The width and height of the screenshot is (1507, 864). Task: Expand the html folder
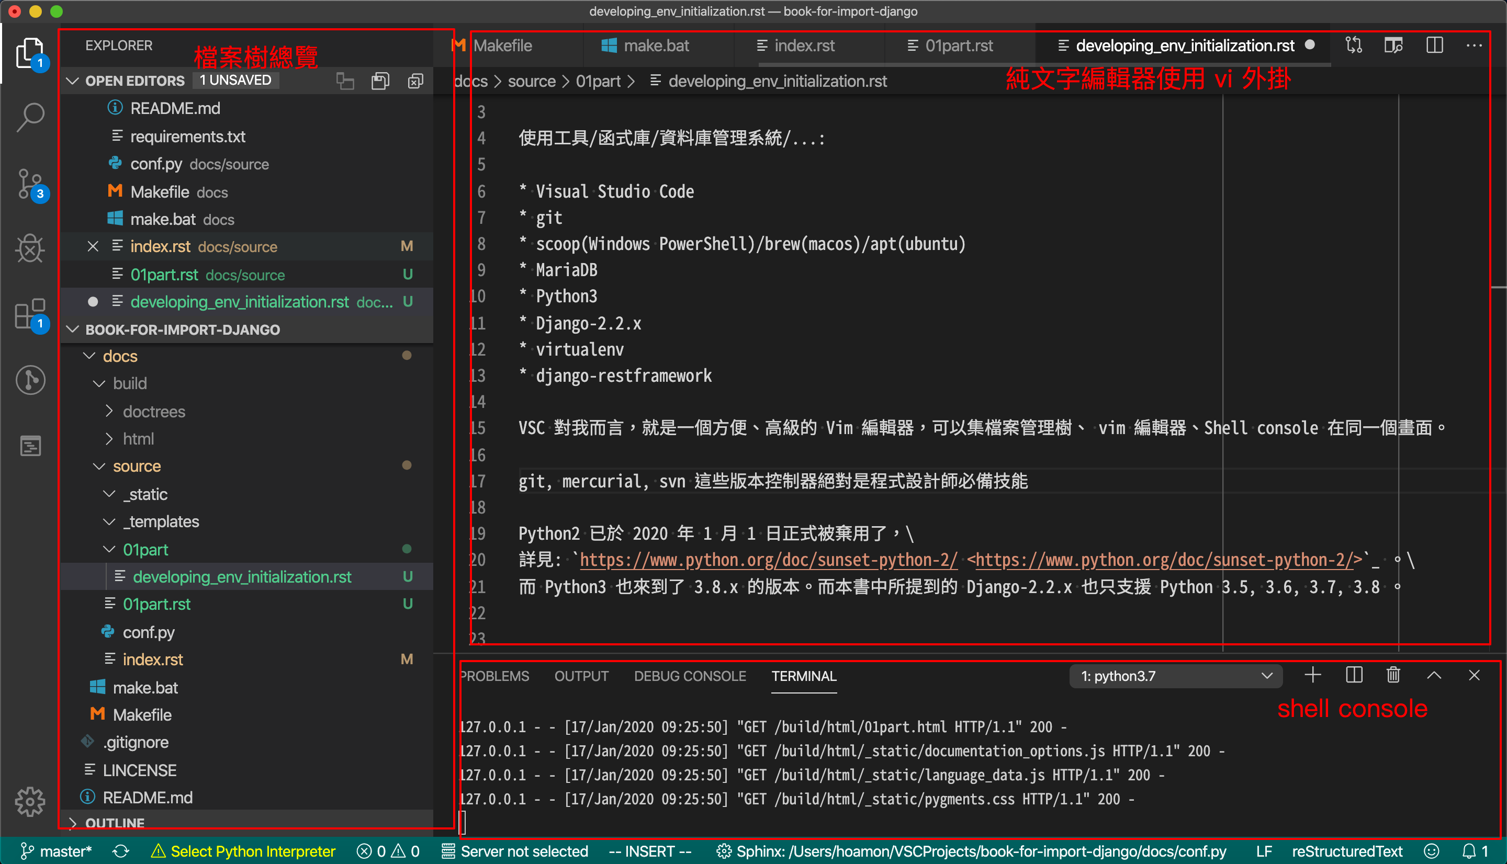tap(109, 438)
